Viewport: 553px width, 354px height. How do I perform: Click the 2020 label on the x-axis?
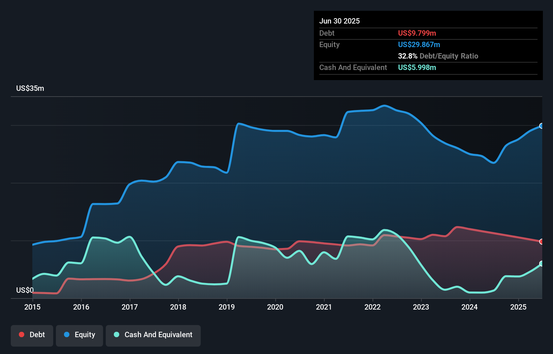click(x=275, y=307)
